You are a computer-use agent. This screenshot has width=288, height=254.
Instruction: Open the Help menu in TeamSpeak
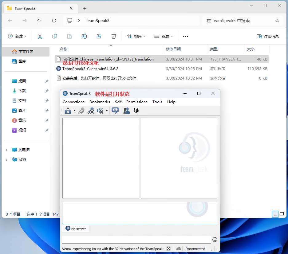(x=171, y=102)
